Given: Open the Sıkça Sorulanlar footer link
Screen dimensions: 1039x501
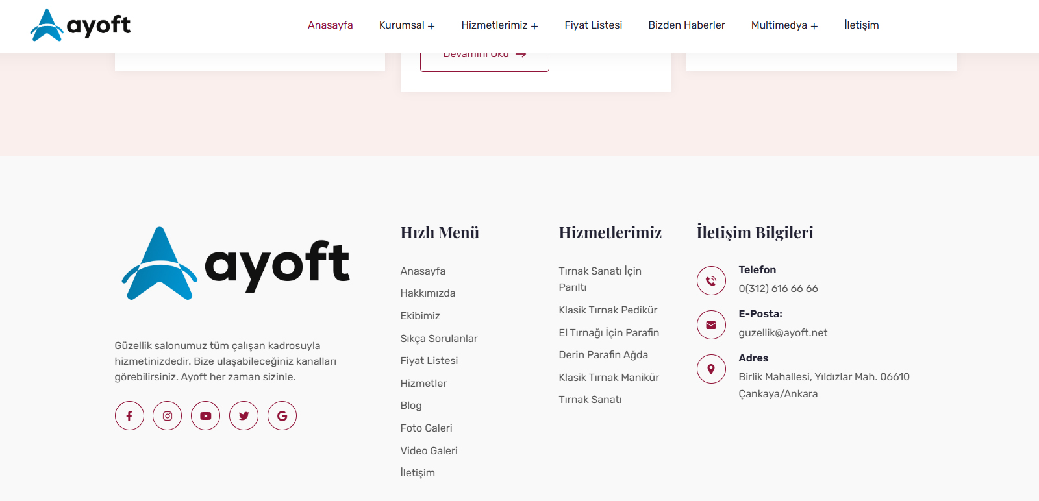Looking at the screenshot, I should click(x=439, y=339).
